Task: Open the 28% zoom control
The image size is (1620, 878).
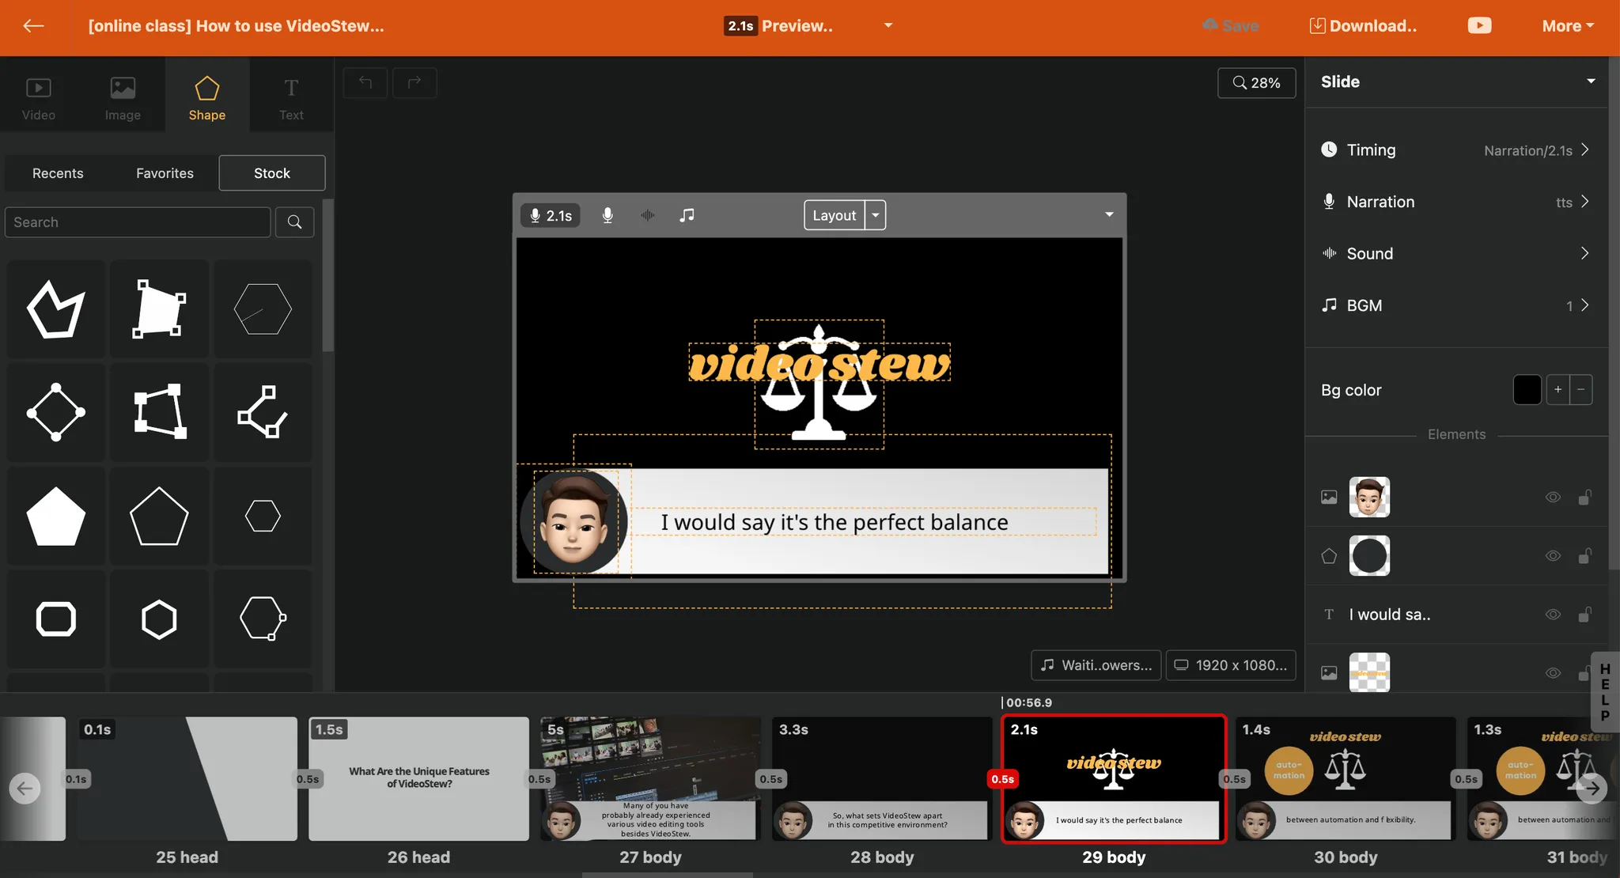Action: [x=1256, y=83]
